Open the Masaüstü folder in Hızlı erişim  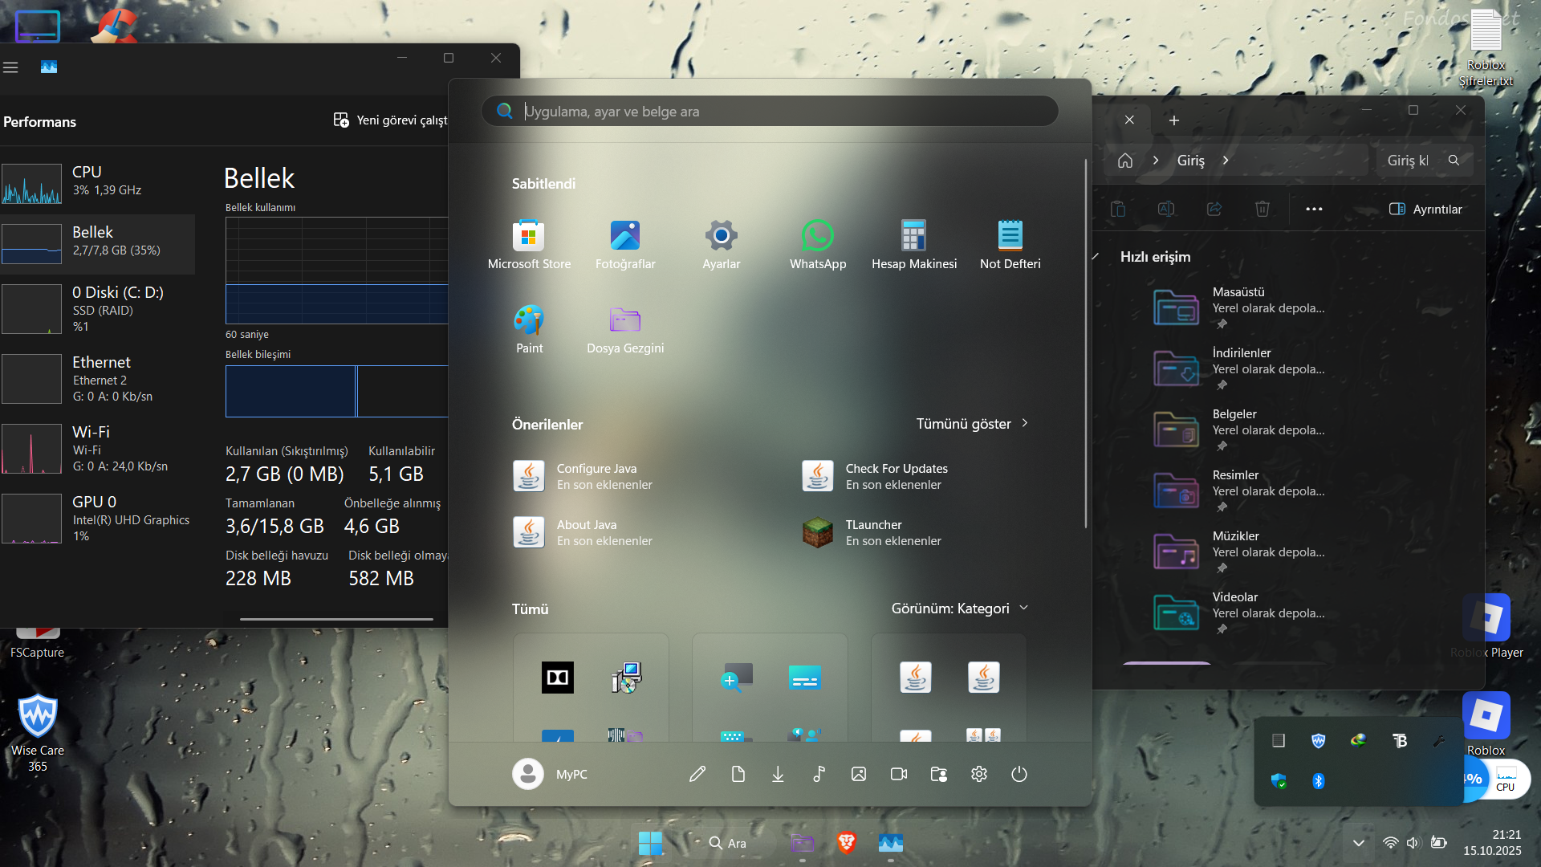tap(1240, 308)
